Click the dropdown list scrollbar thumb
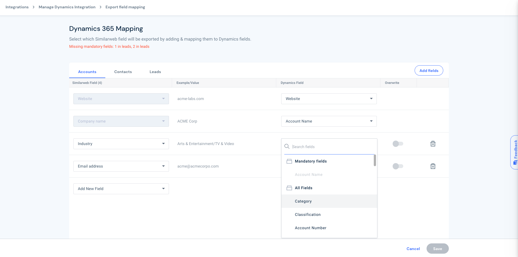 tap(375, 160)
